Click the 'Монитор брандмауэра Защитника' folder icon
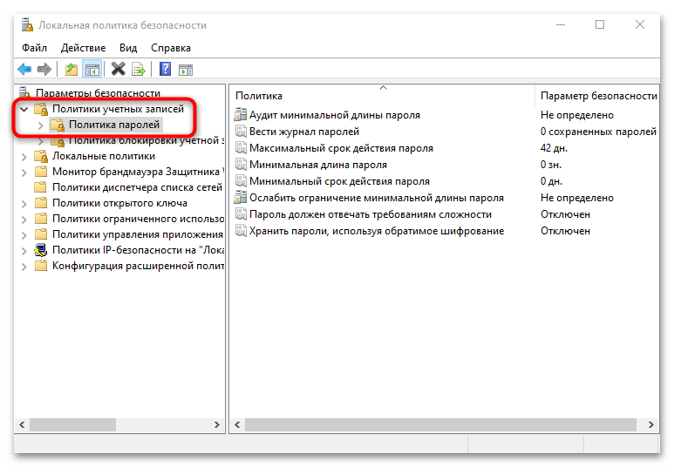 41,172
